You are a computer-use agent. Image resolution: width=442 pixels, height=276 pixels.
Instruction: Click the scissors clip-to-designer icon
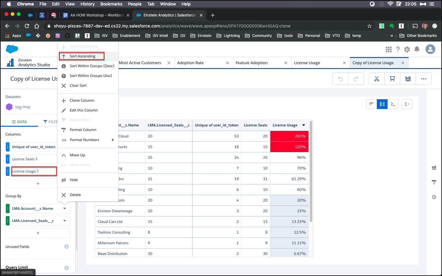[x=377, y=79]
